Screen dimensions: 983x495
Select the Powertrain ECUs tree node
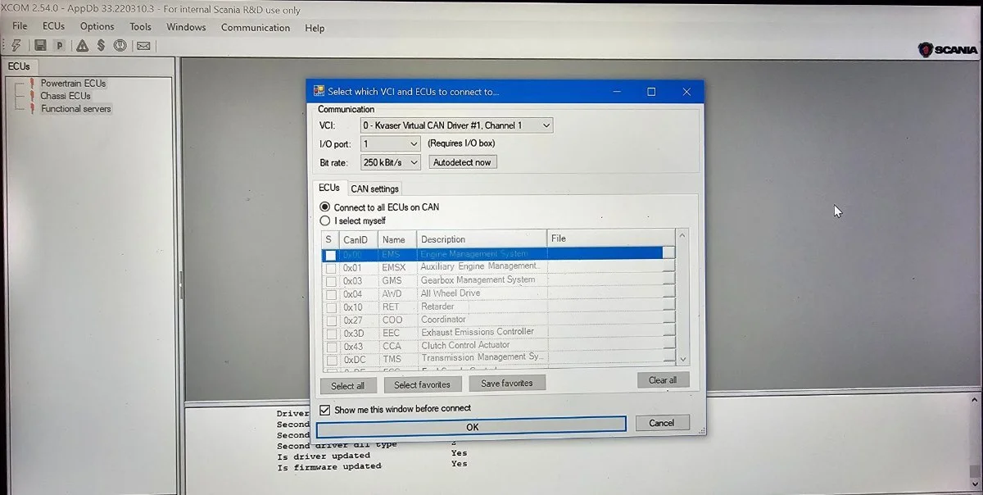pos(74,84)
